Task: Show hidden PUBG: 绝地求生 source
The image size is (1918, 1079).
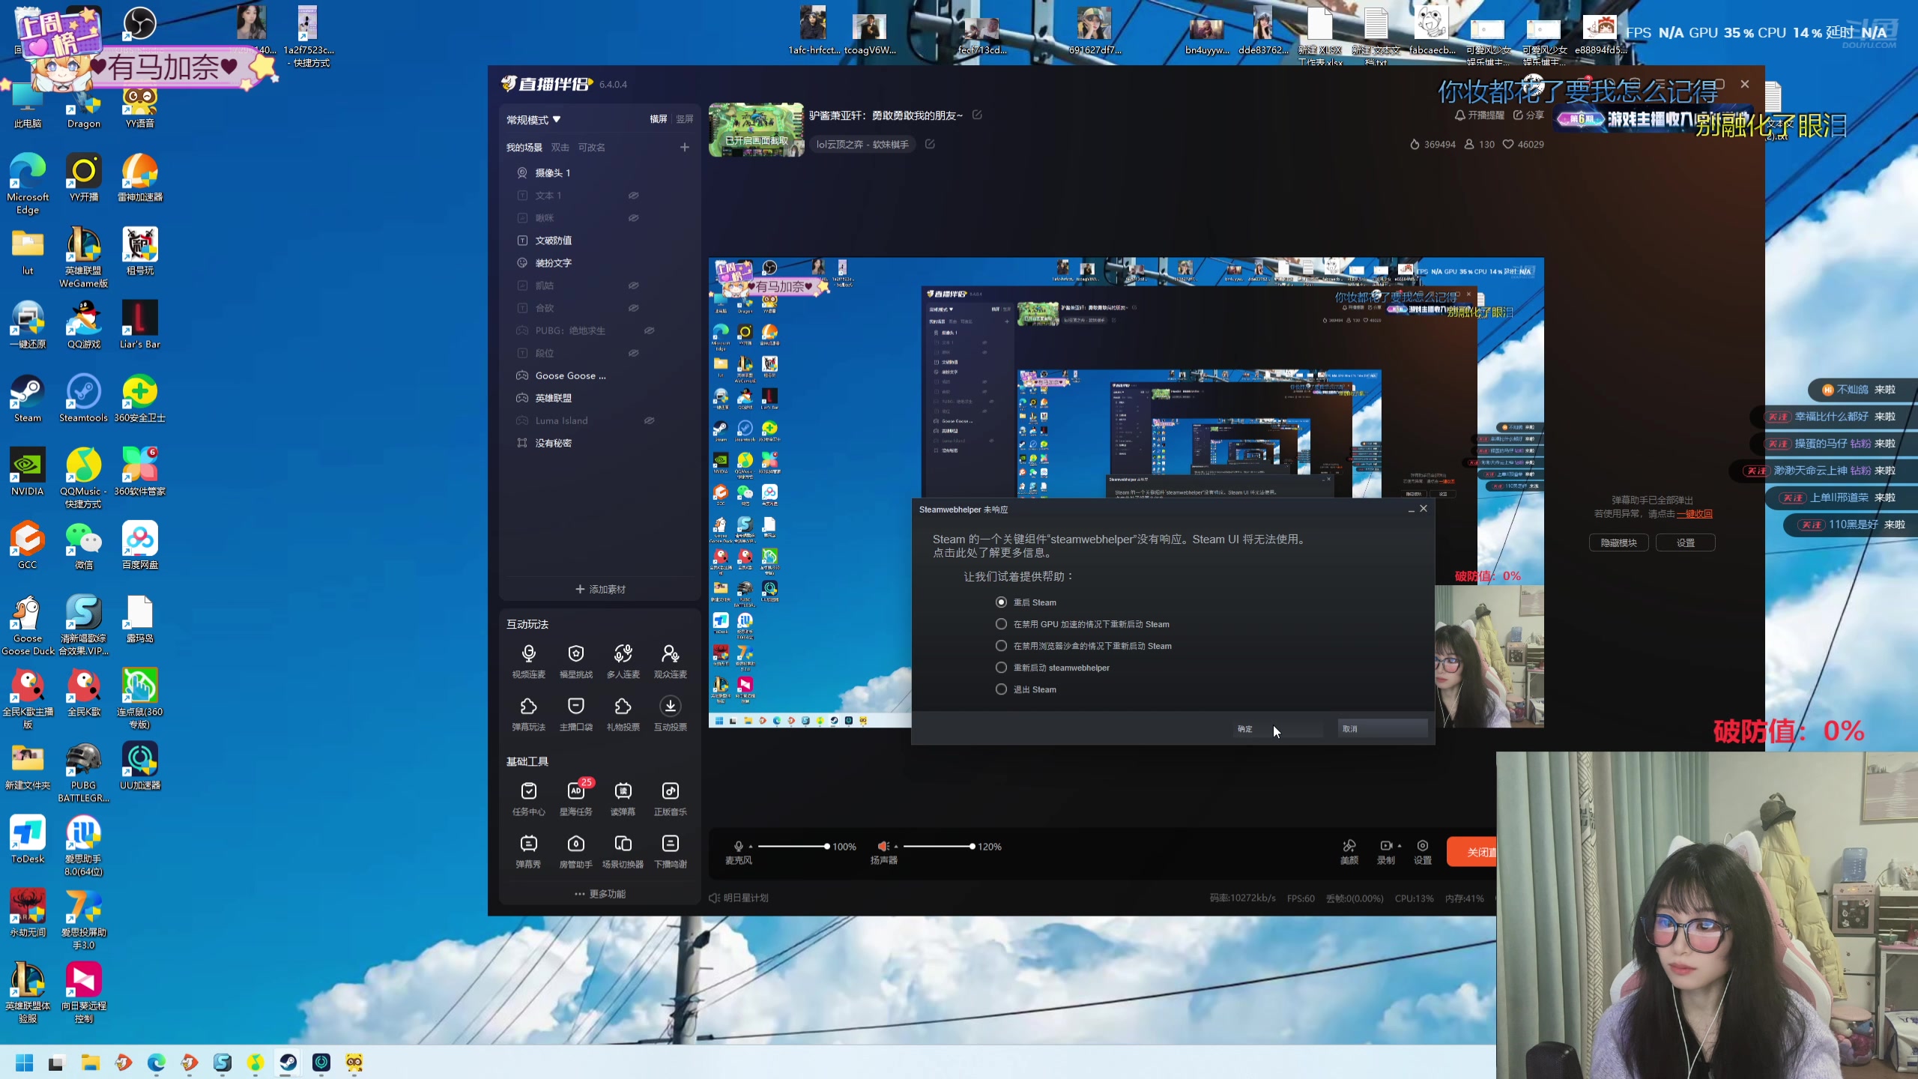Action: click(x=649, y=330)
